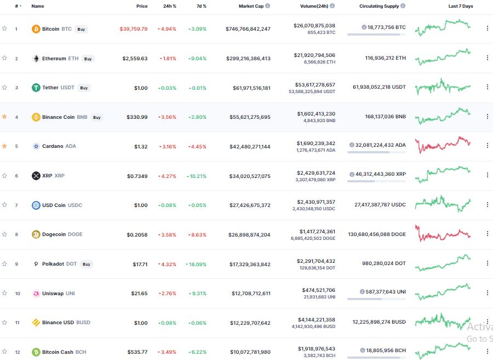This screenshot has height=362, width=493.
Task: Open Dogecoin's red 7-day sparkline chart
Action: coord(443,233)
